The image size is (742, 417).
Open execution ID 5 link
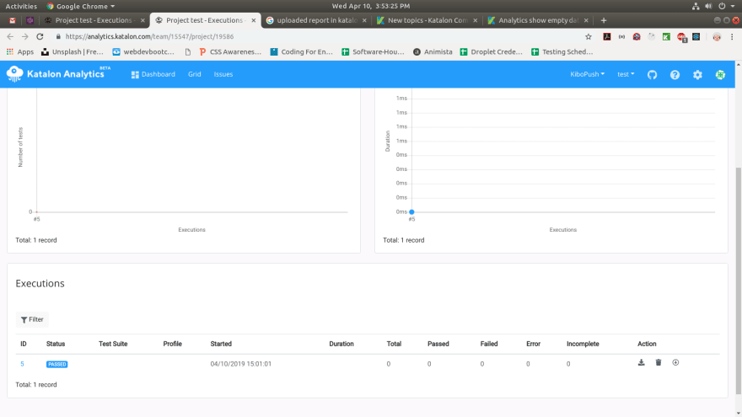pyautogui.click(x=22, y=364)
